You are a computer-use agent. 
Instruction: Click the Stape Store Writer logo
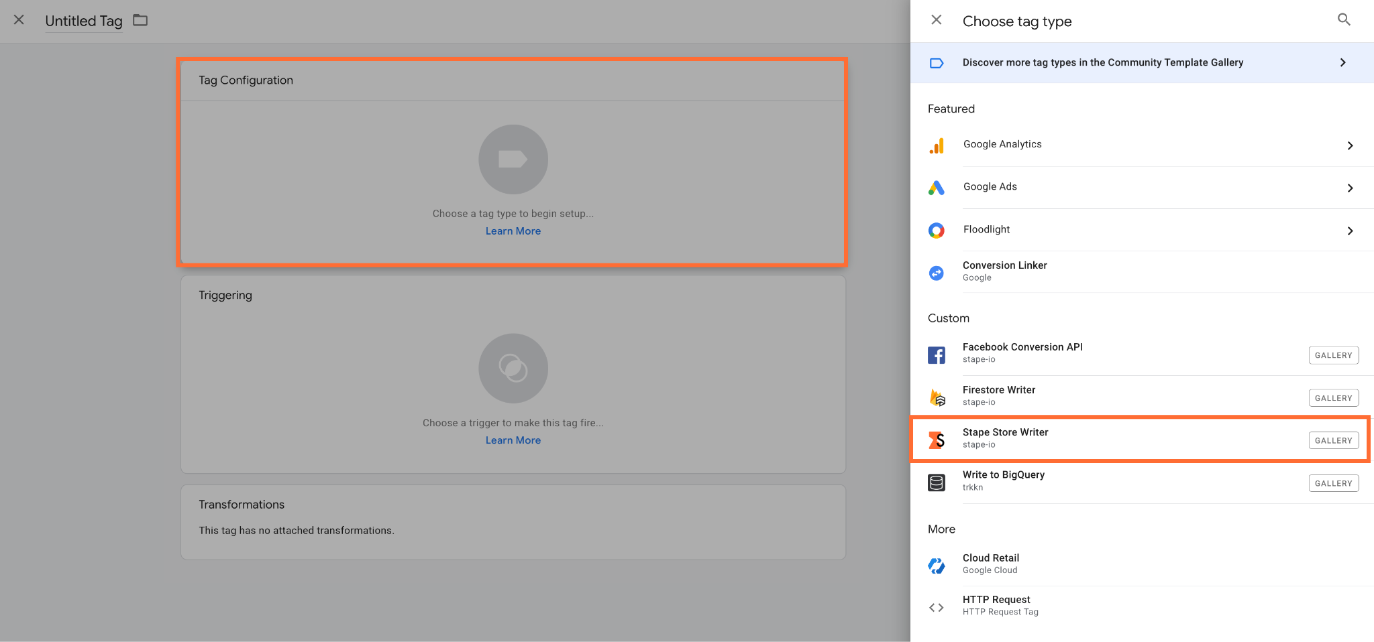point(937,440)
